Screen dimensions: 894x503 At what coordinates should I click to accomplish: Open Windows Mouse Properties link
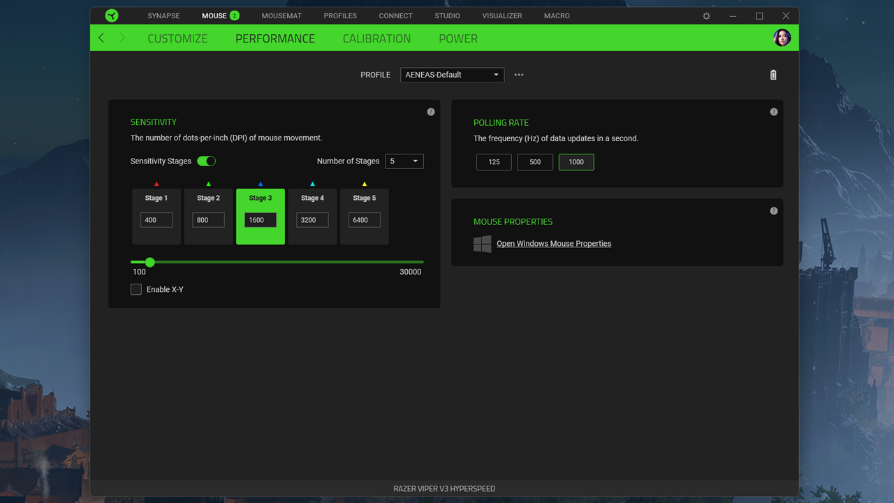pyautogui.click(x=554, y=244)
